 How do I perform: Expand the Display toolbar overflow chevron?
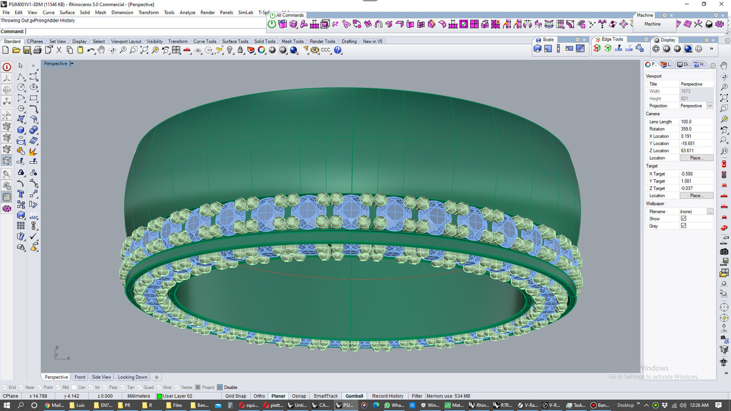click(x=711, y=49)
